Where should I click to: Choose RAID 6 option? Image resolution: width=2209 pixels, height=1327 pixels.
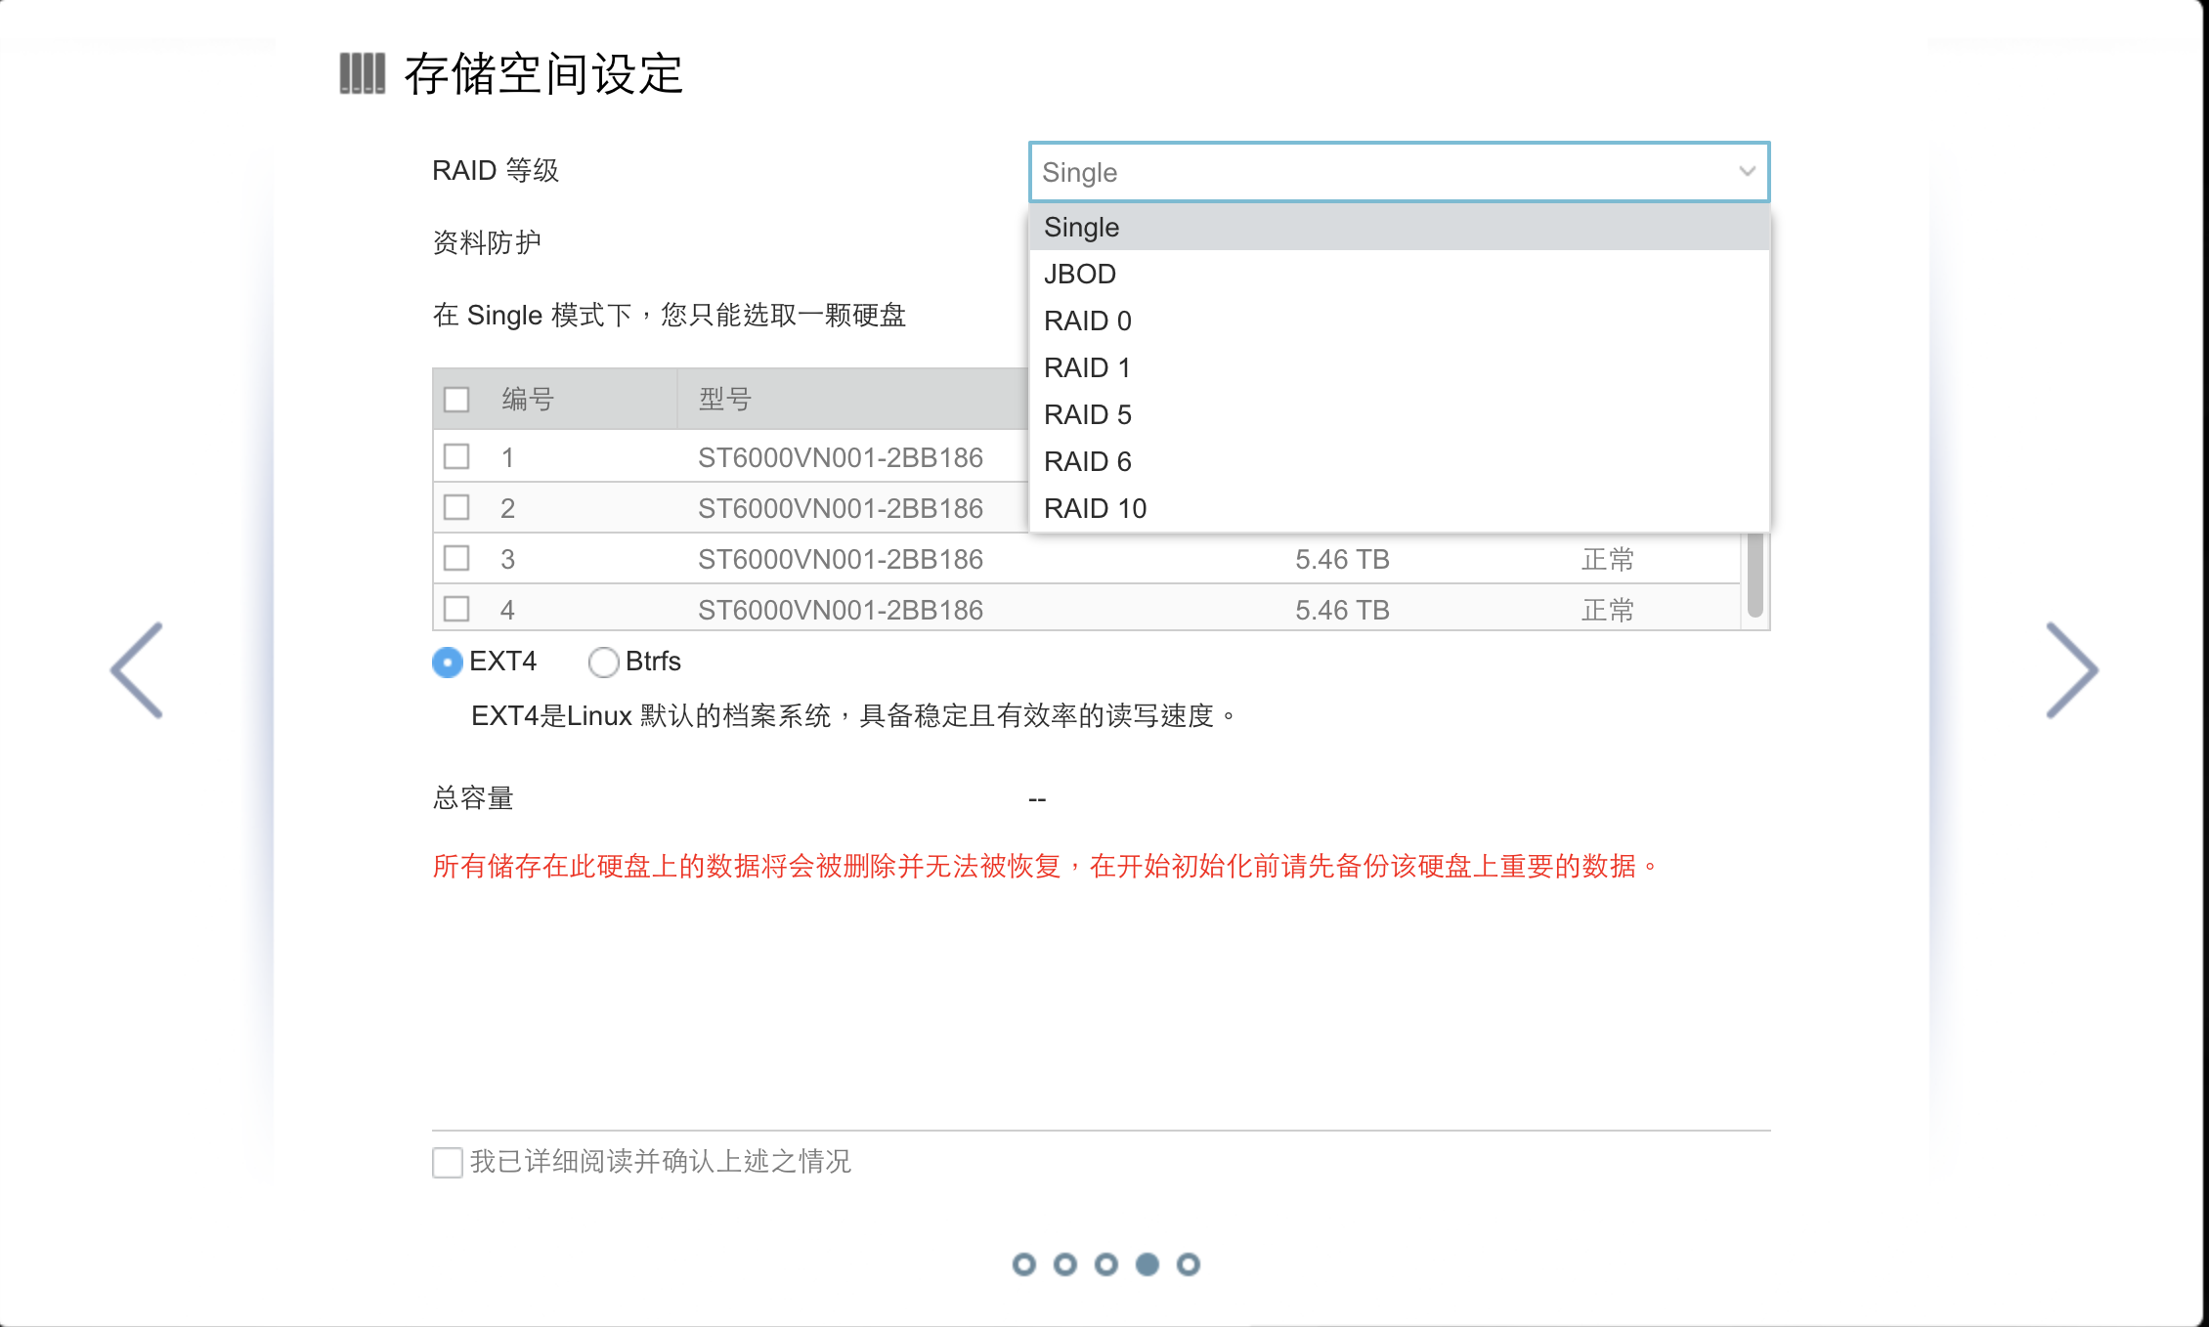tap(1399, 461)
